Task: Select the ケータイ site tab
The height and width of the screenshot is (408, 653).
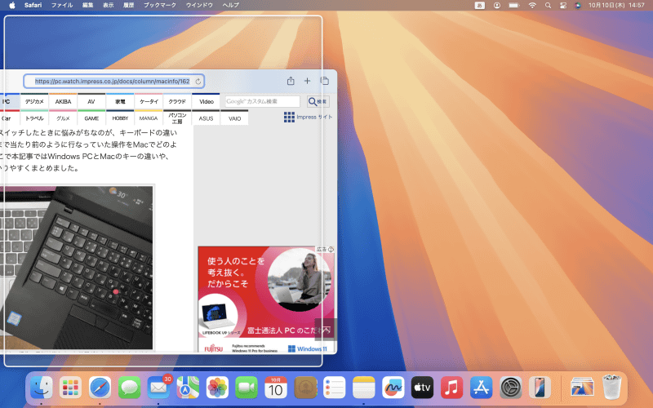Action: 149,101
